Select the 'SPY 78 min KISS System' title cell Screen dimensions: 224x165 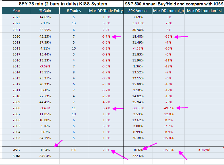[63, 4]
